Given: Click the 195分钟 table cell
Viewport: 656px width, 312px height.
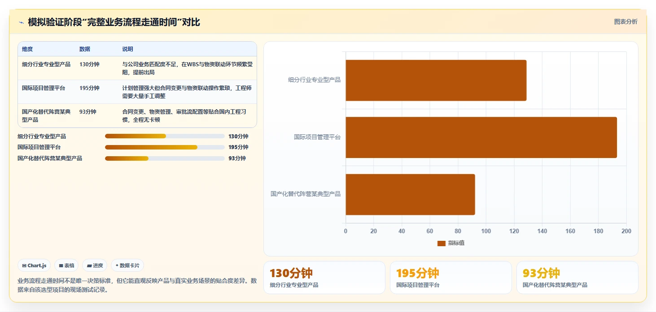Looking at the screenshot, I should pos(89,88).
